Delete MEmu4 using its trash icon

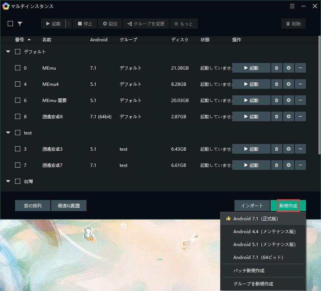(x=276, y=84)
